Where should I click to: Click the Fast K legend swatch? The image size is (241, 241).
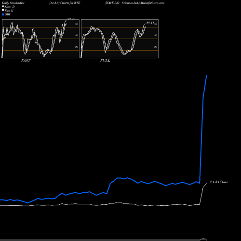pyautogui.click(x=3, y=10)
